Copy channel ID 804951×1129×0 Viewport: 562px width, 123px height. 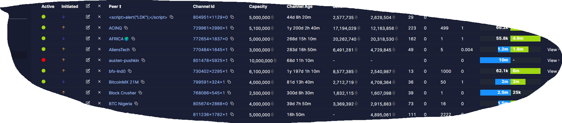[232, 17]
